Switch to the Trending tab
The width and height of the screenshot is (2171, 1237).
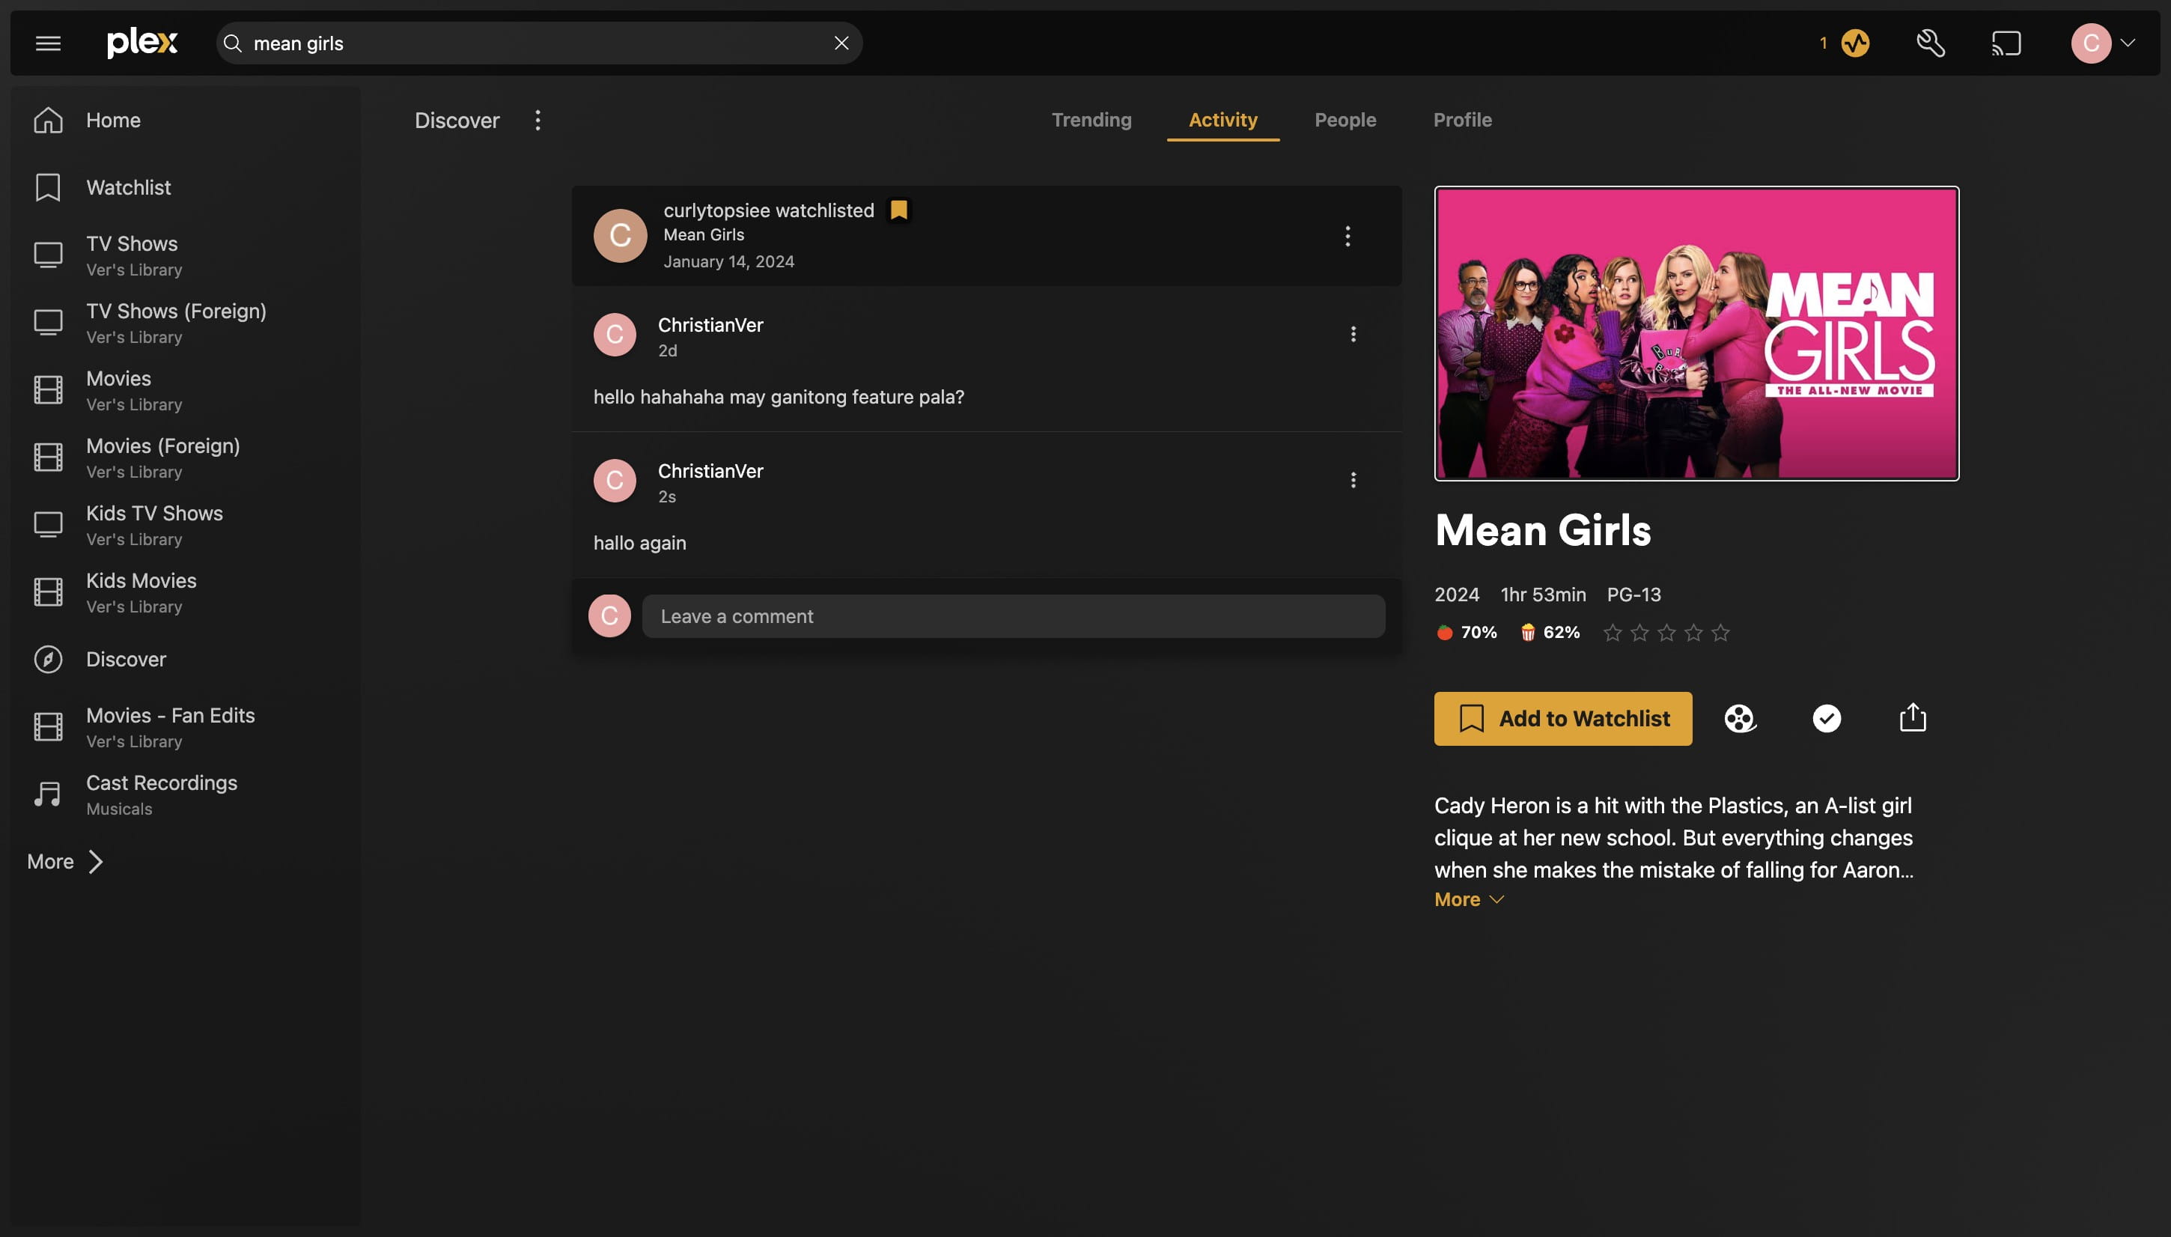click(x=1091, y=120)
